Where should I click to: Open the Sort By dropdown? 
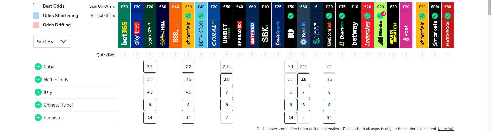point(52,42)
